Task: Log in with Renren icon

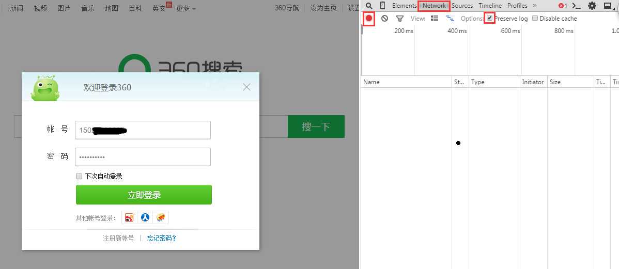Action: pyautogui.click(x=145, y=217)
